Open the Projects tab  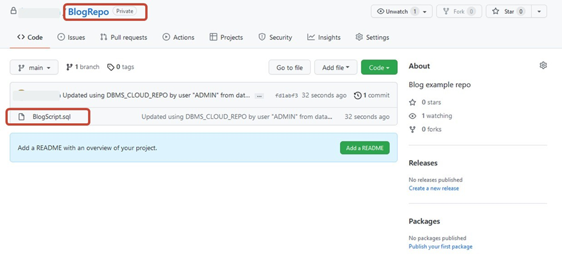point(226,37)
